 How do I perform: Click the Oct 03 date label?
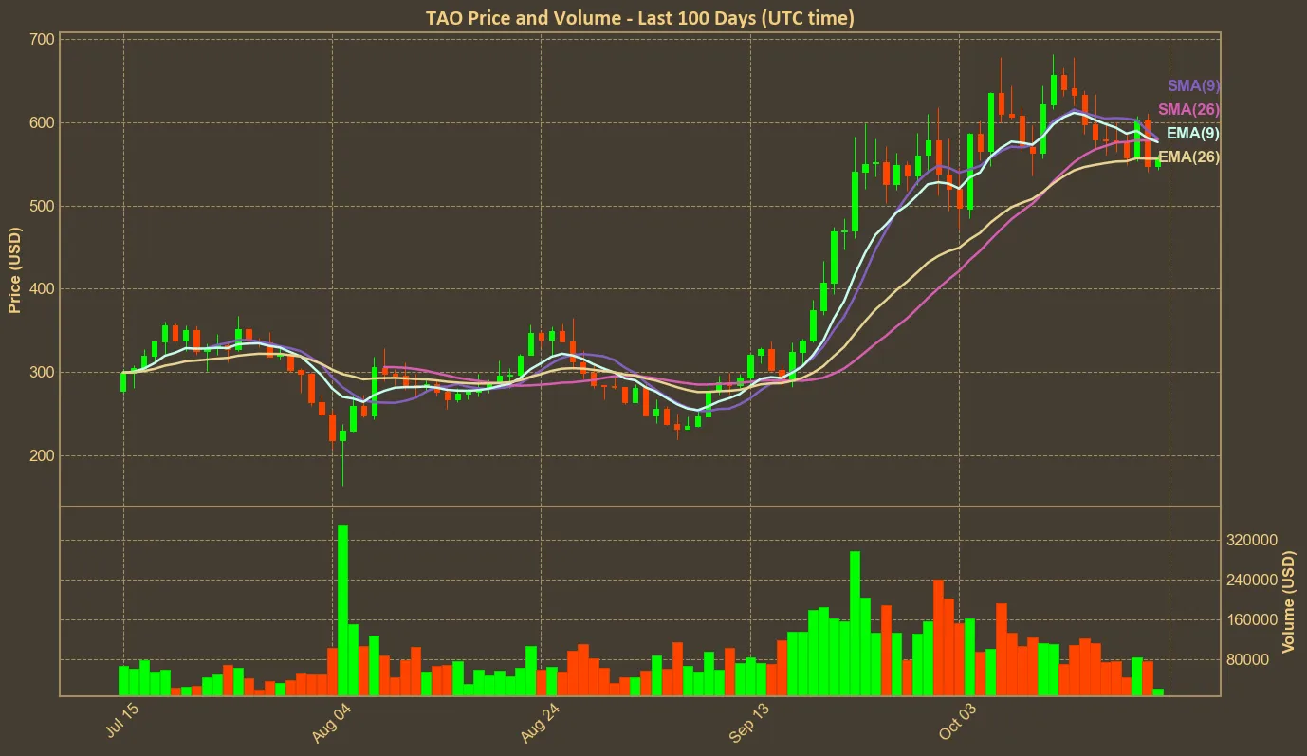coord(958,722)
